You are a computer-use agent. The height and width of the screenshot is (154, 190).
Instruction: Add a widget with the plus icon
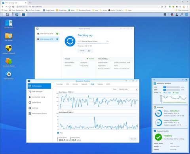point(154,80)
